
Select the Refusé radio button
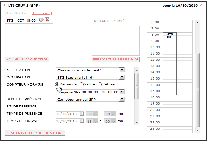coord(100,84)
